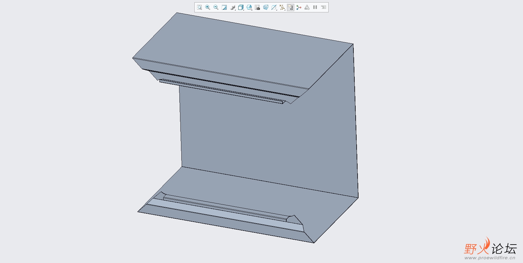Click the Zoom In magnifier
The height and width of the screenshot is (263, 523).
click(208, 7)
